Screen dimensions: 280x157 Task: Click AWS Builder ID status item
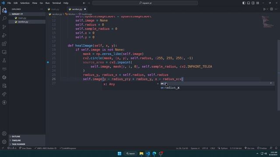point(45,148)
